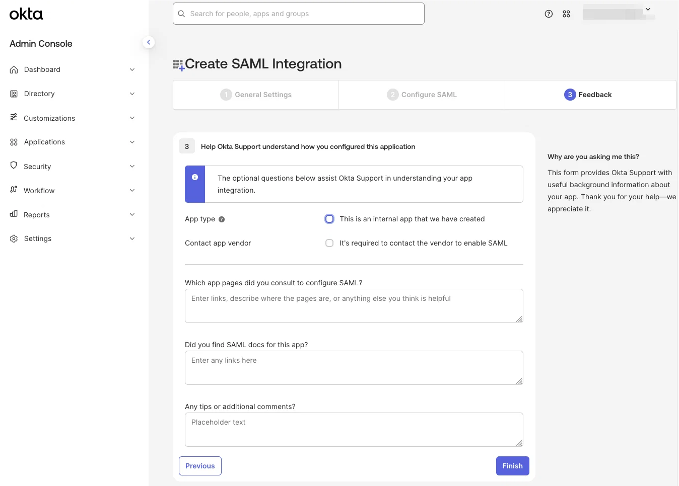
Task: Click step 1 number badge
Action: click(x=226, y=95)
